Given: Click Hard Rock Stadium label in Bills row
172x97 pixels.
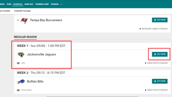Looking at the screenshot, I should click(x=157, y=90).
